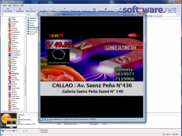
Task: Open the Browser toolbar icon
Action: pyautogui.click(x=120, y=9)
